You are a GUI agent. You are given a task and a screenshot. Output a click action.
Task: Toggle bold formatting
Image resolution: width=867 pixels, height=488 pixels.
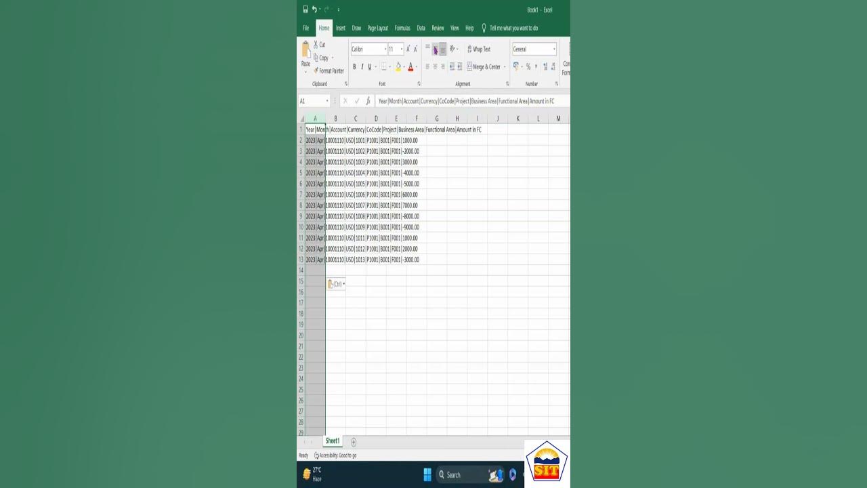354,66
